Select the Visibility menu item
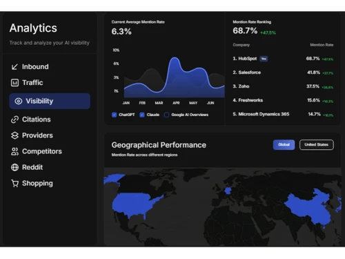 click(x=50, y=101)
